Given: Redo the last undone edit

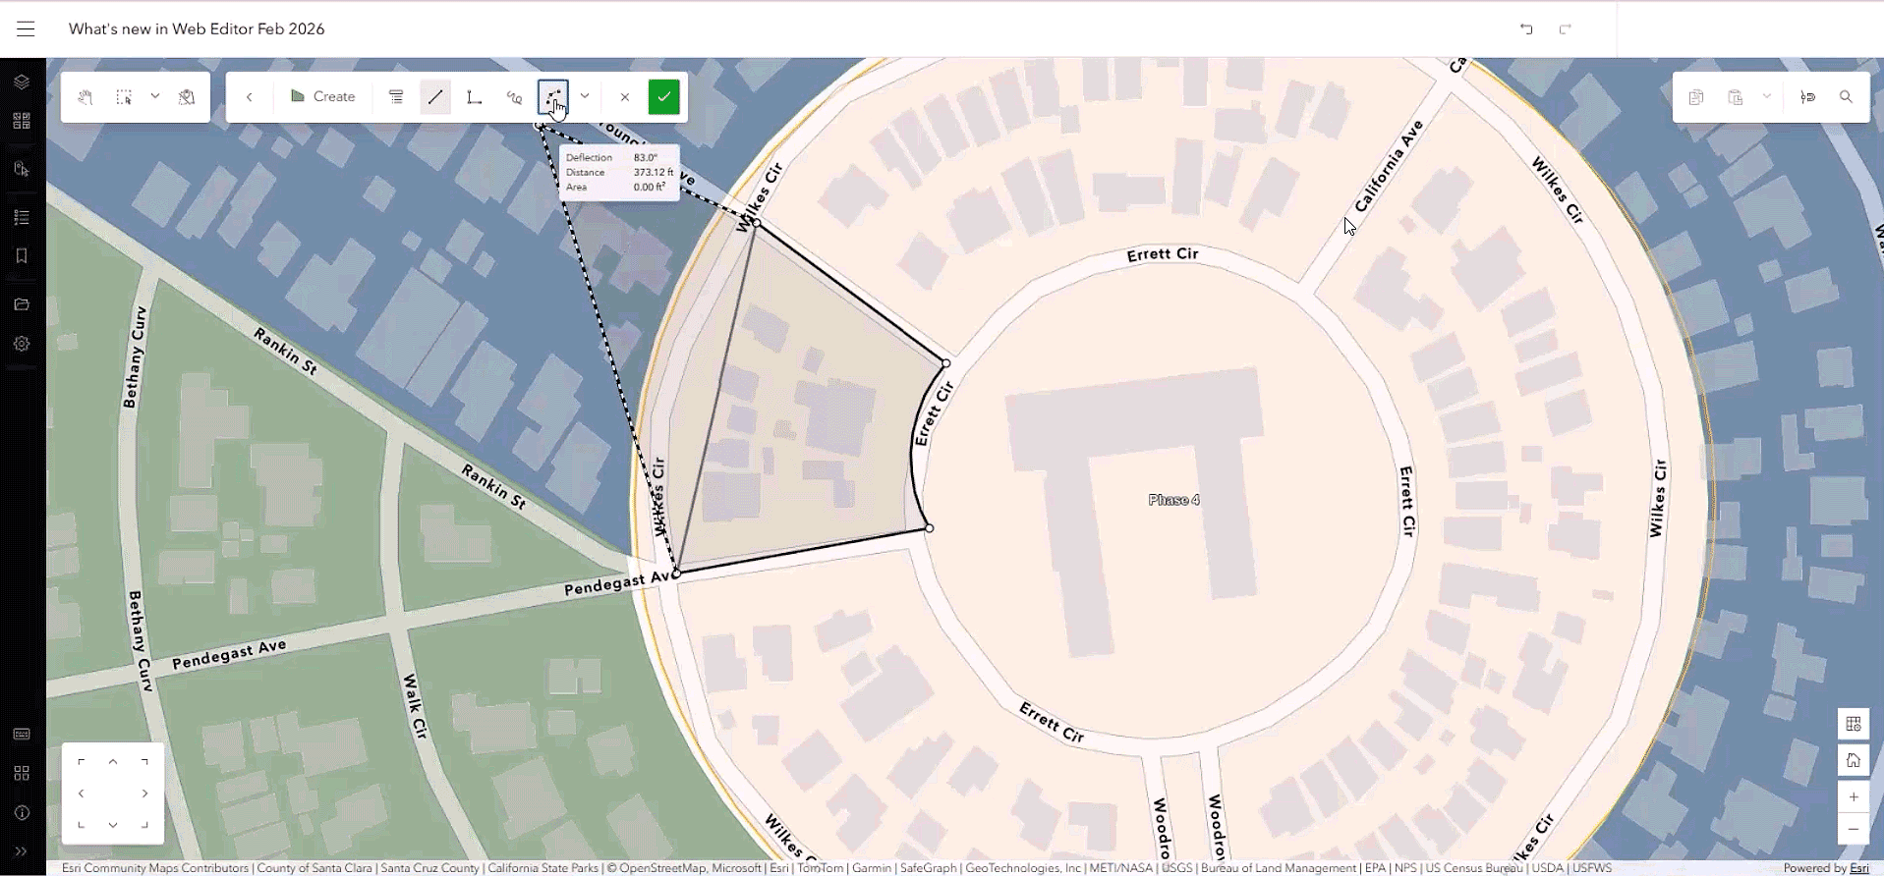Looking at the screenshot, I should coord(1566,28).
